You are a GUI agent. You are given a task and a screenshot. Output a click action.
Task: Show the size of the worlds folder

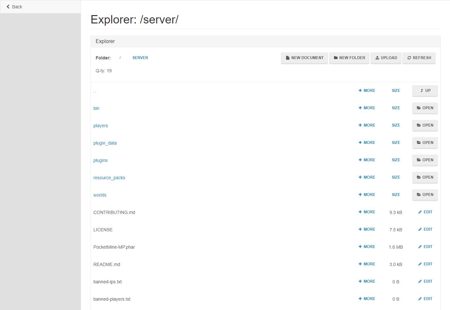396,194
